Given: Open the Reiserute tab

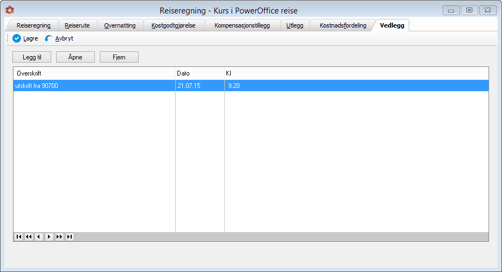Looking at the screenshot, I should pyautogui.click(x=77, y=25).
